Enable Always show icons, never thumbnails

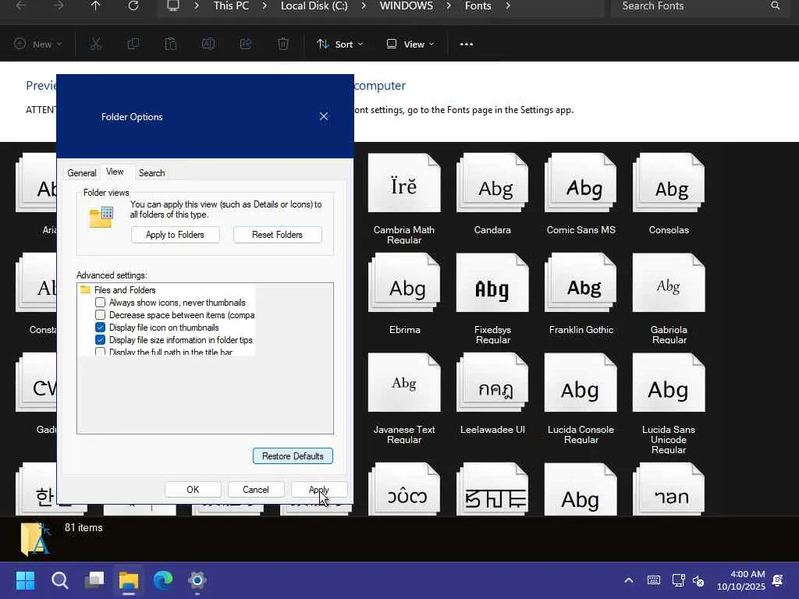[101, 303]
